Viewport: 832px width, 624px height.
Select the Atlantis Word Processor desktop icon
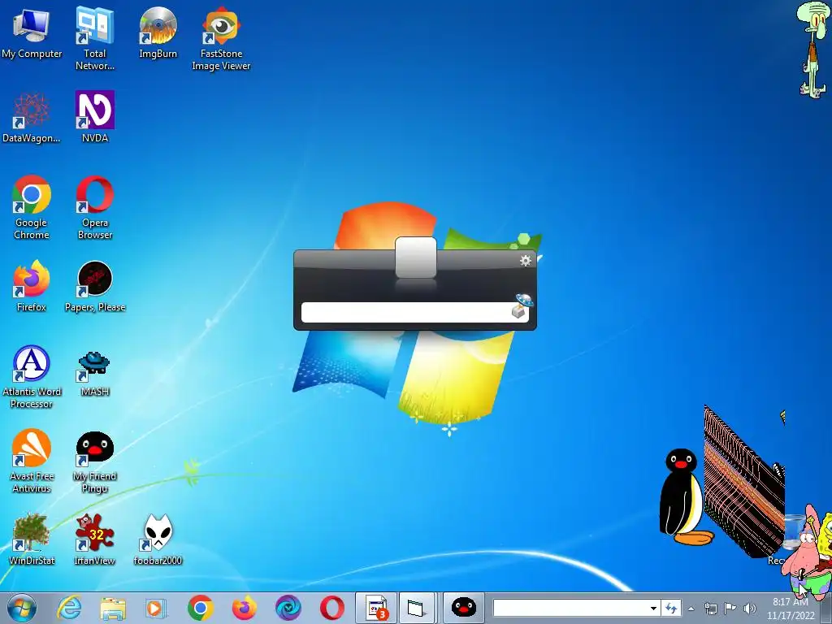[x=32, y=377]
